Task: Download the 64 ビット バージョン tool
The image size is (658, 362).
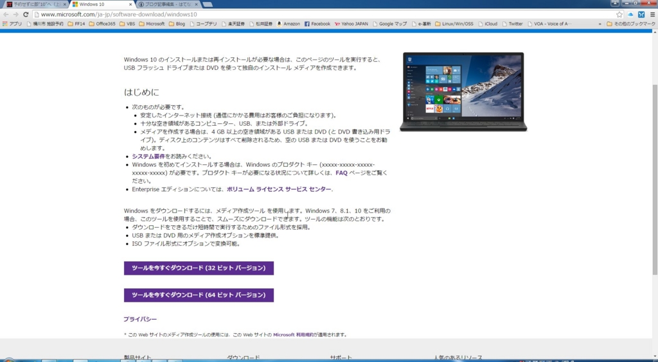Action: 199,295
